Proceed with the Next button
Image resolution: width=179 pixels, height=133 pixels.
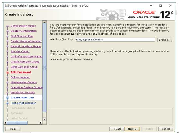point(132,129)
